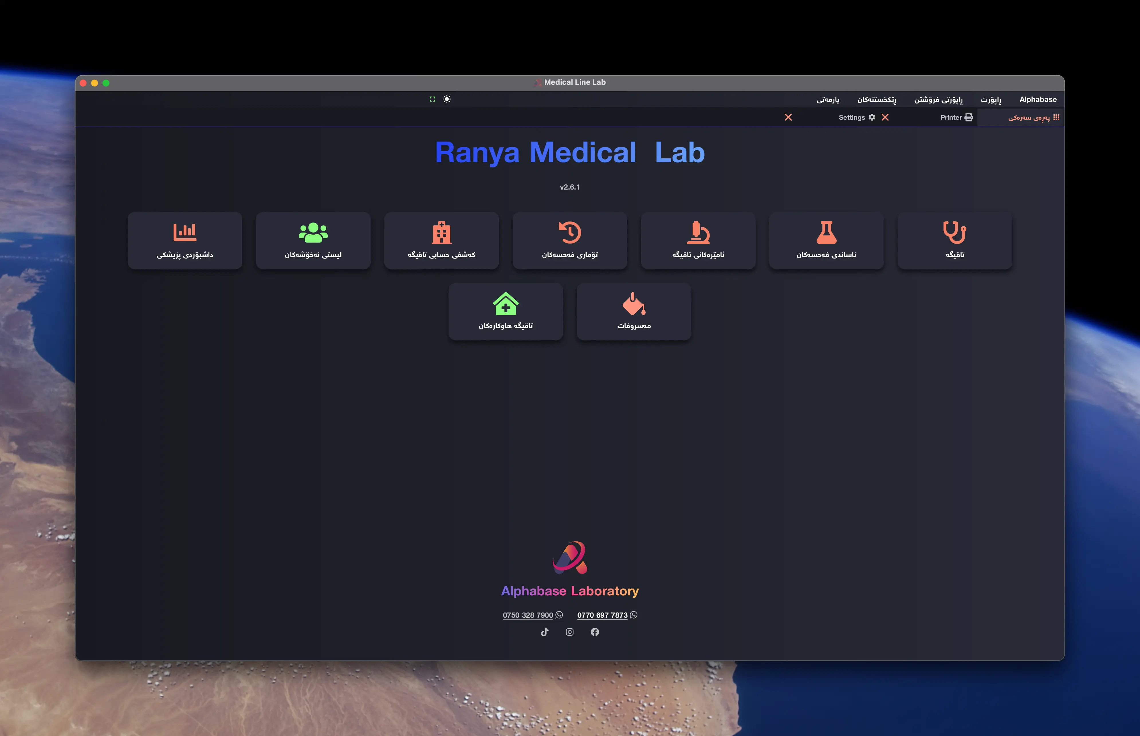1140x736 pixels.
Task: Open the مەسروفات expenses bucket card
Action: click(x=634, y=312)
